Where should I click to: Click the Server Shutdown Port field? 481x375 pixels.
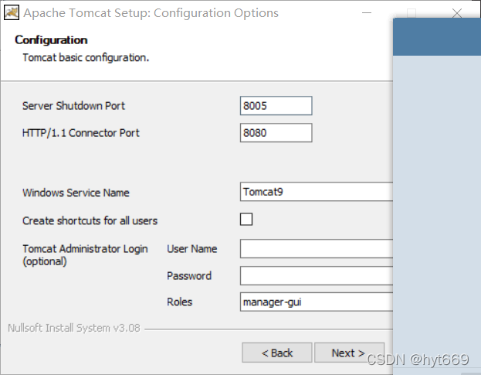[276, 106]
